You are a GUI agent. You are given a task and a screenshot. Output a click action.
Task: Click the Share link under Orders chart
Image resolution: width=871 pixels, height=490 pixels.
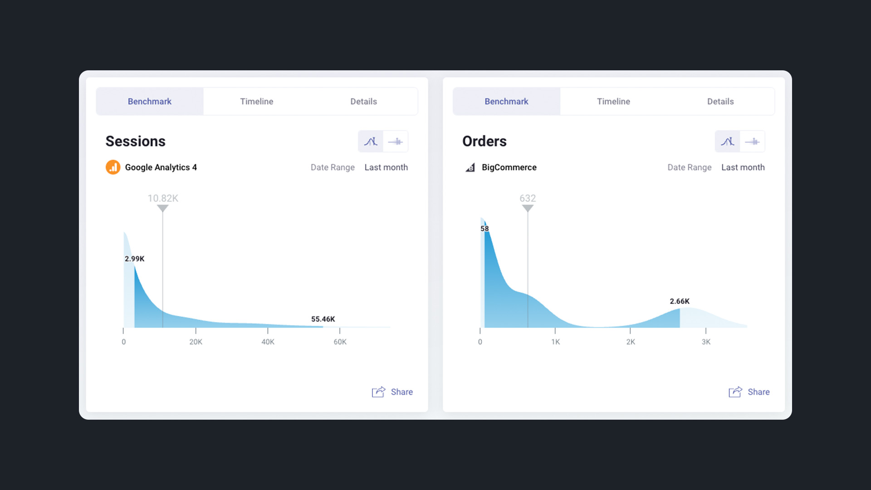[x=758, y=392]
